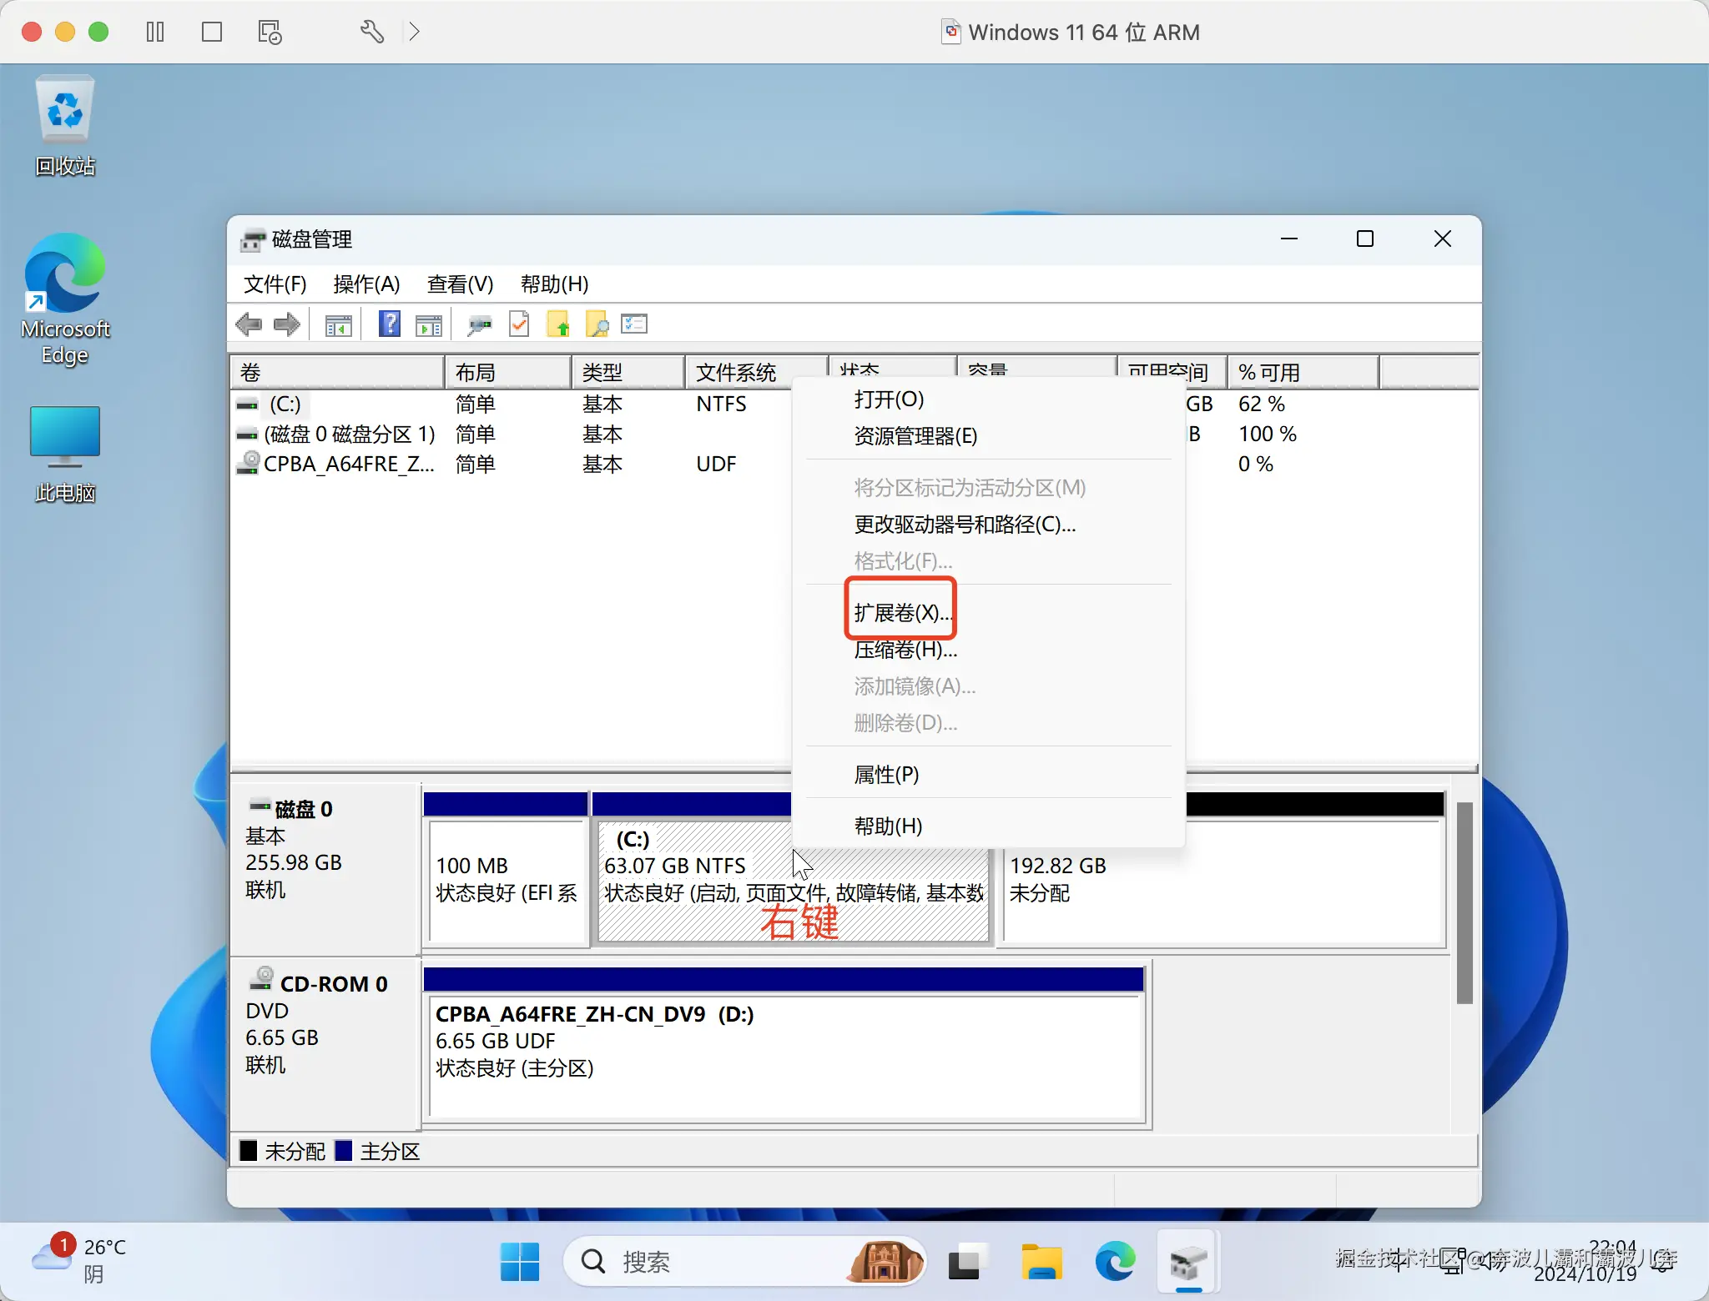Click 更改驱动器号和路径(C) entry
1709x1301 pixels.
(x=965, y=525)
